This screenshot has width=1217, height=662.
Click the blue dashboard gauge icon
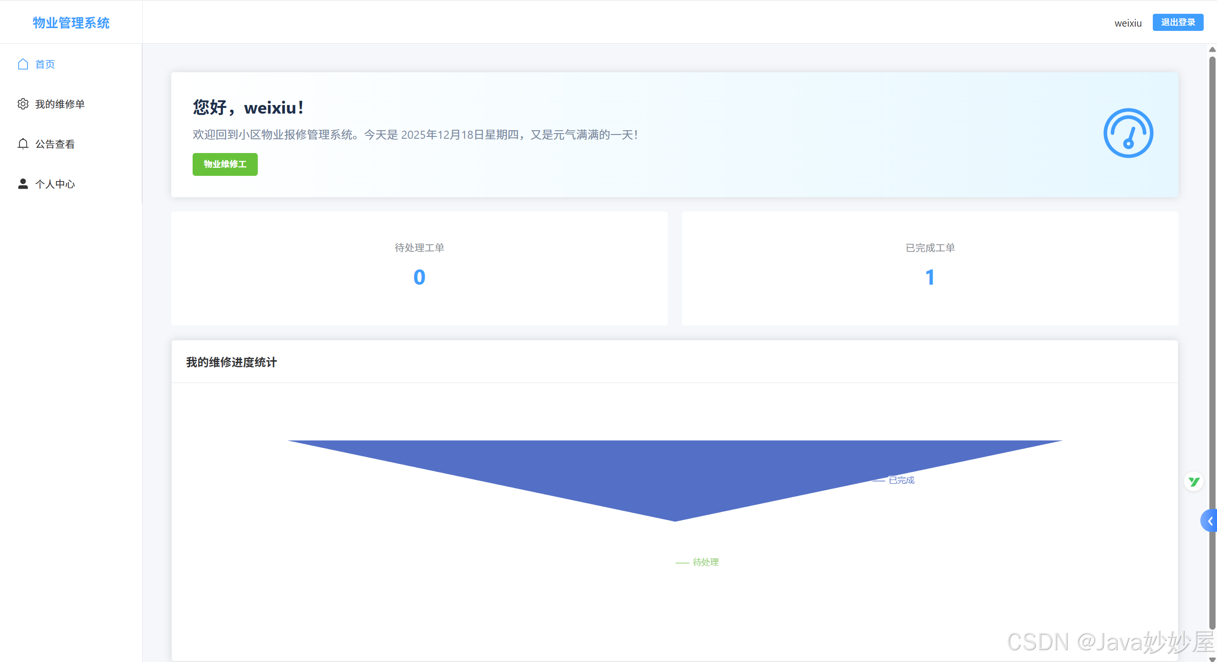(1128, 133)
